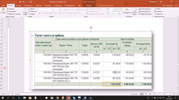Click the Undo arrow in quick access toolbar

pyautogui.click(x=23, y=2)
